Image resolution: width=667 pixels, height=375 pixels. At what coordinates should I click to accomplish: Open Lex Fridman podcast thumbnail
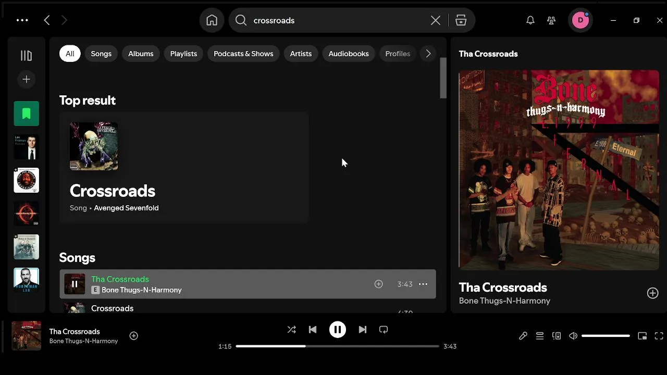coord(26,147)
